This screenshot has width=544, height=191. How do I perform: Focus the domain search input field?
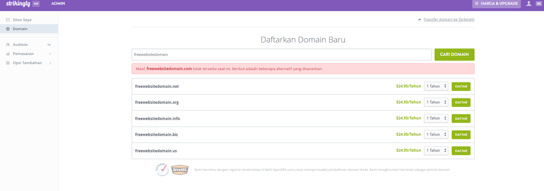coord(282,54)
